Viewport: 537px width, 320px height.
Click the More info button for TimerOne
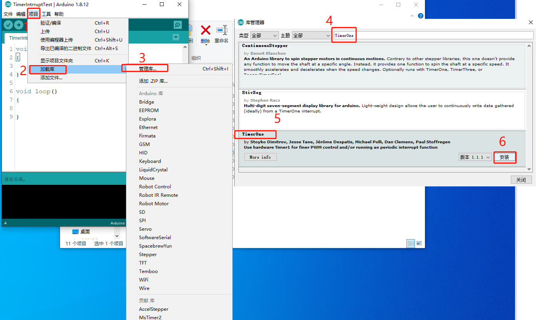pyautogui.click(x=260, y=157)
